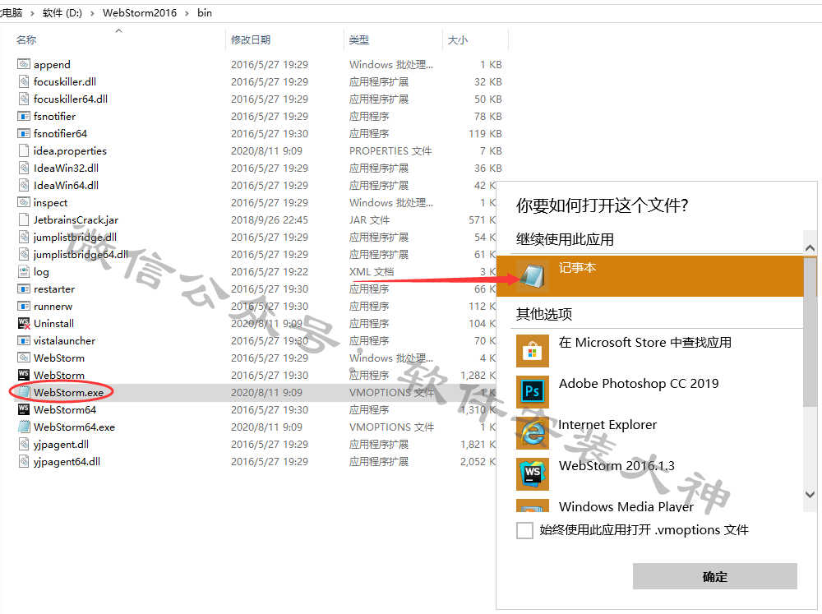The image size is (822, 614).
Task: Click the append batch file icon
Action: point(24,64)
